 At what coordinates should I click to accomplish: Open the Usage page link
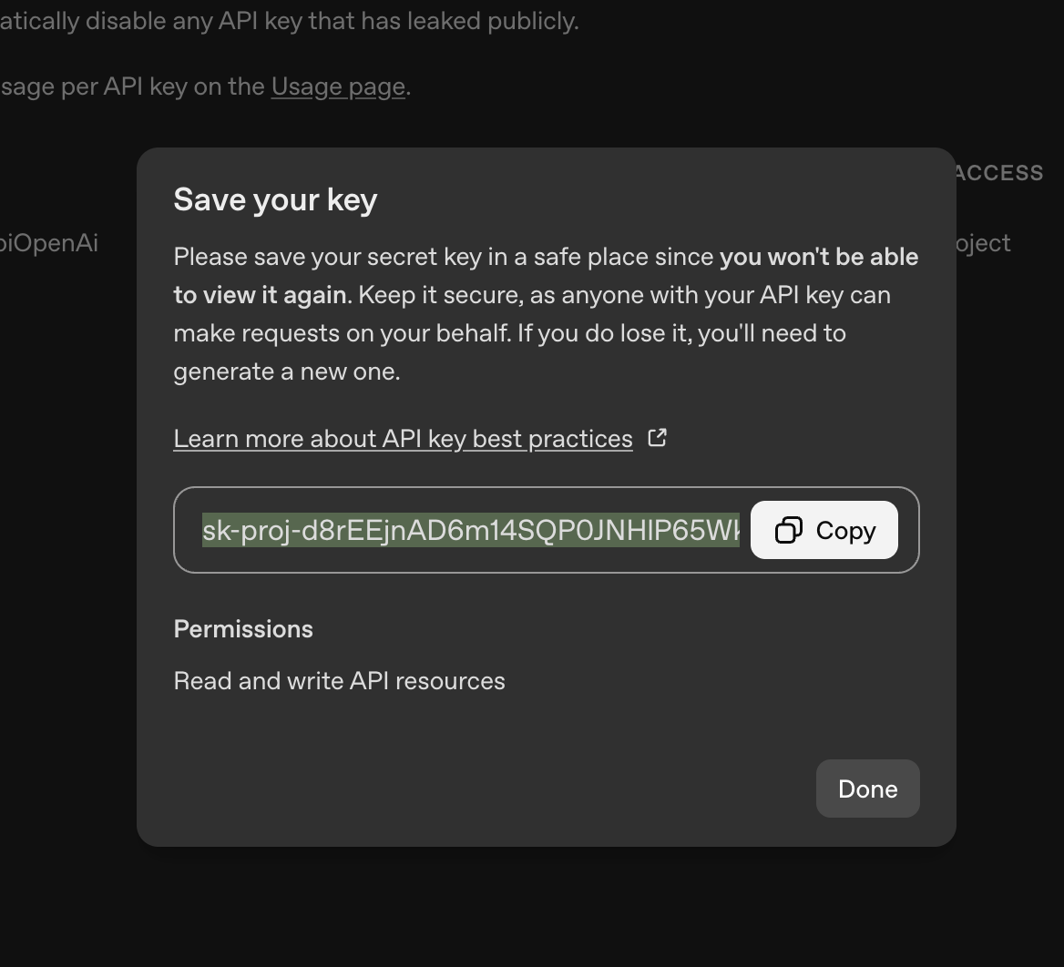point(338,87)
